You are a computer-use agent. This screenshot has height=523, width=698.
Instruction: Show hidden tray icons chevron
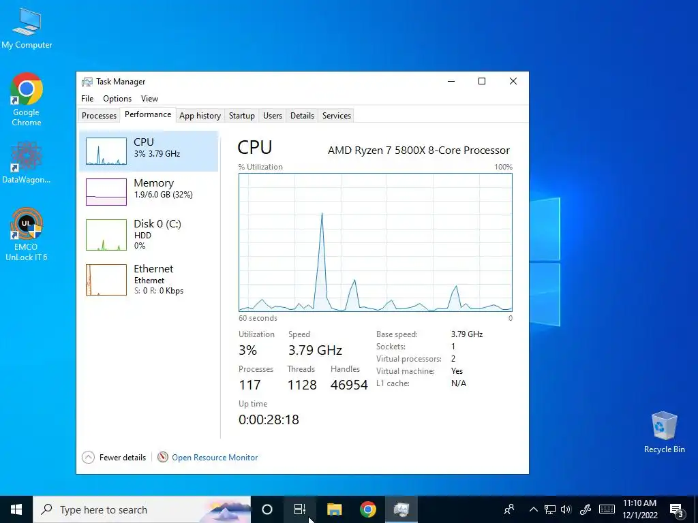(x=533, y=509)
